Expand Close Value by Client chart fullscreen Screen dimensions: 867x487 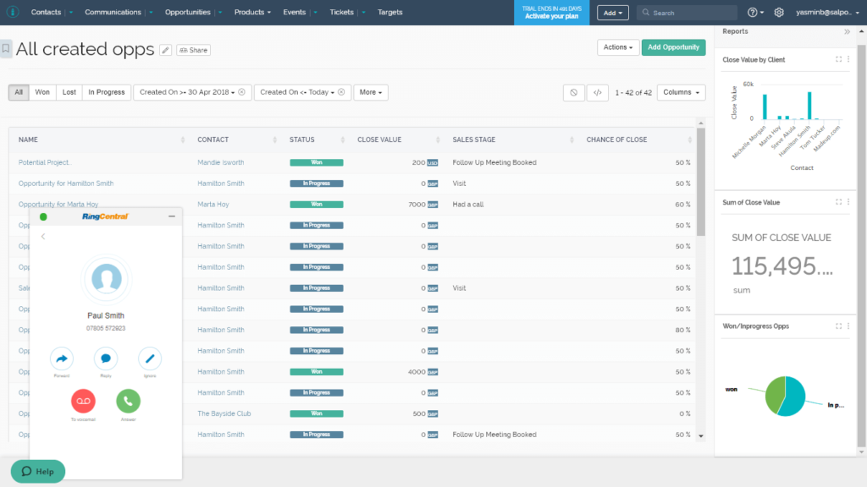[838, 59]
